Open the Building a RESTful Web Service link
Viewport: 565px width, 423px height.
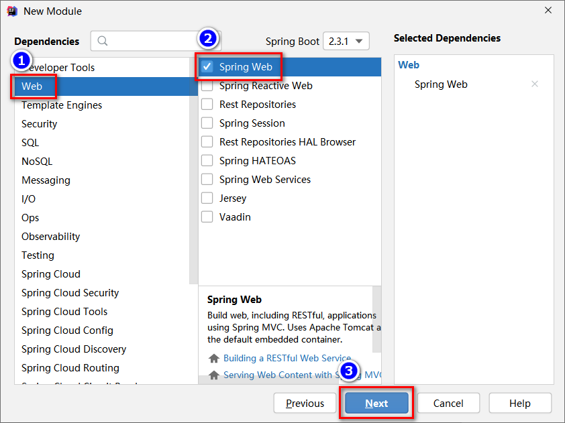pyautogui.click(x=287, y=358)
